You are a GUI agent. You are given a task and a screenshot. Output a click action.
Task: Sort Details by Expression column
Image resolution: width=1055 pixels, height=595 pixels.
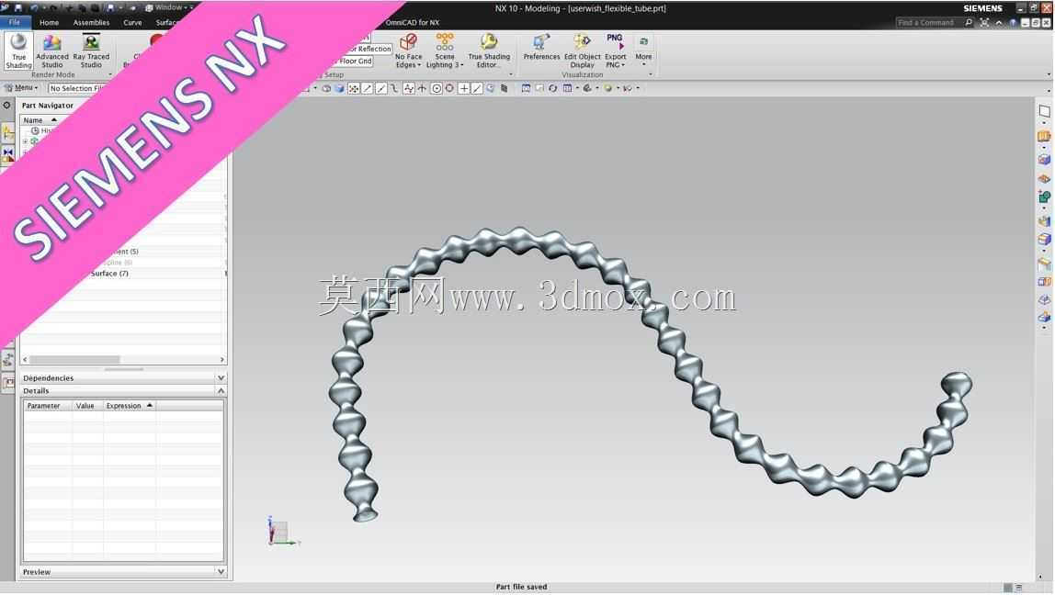(130, 406)
